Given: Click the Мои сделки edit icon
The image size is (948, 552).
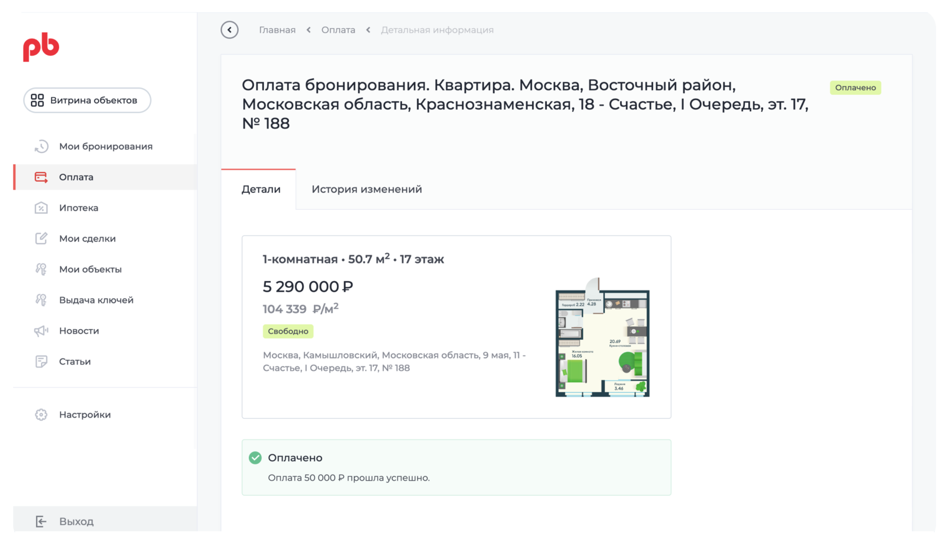Looking at the screenshot, I should 41,239.
